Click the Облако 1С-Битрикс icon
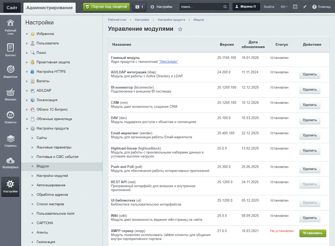The image size is (335, 246). [x=32, y=110]
